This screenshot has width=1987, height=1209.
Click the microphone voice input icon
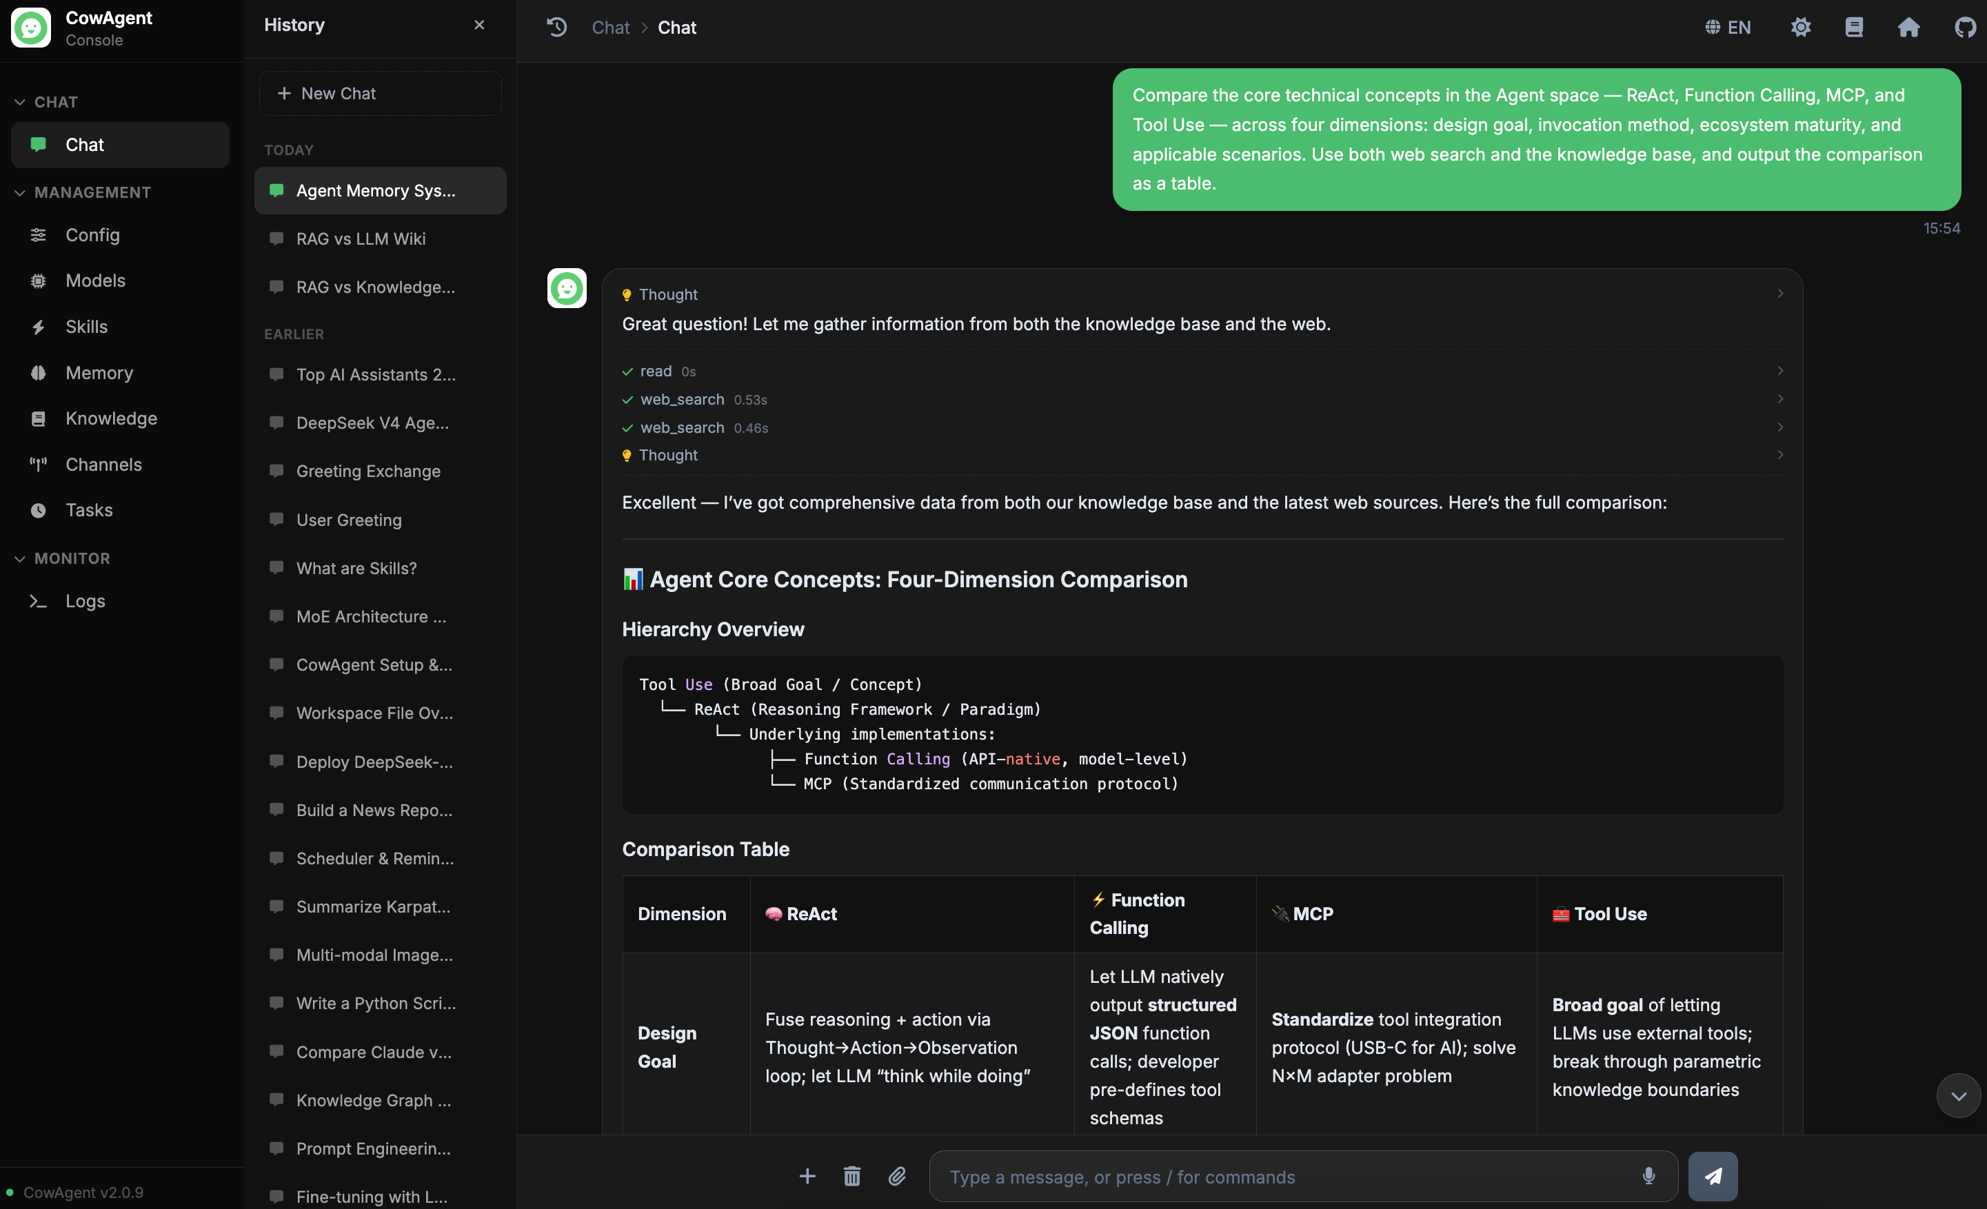point(1648,1176)
